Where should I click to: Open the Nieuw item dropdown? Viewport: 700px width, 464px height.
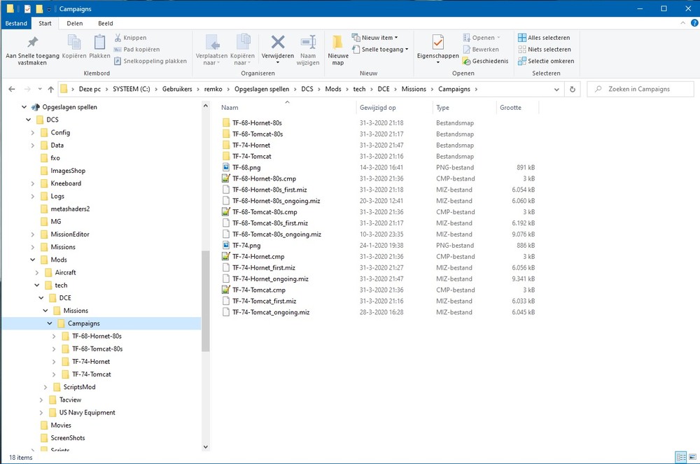point(374,38)
